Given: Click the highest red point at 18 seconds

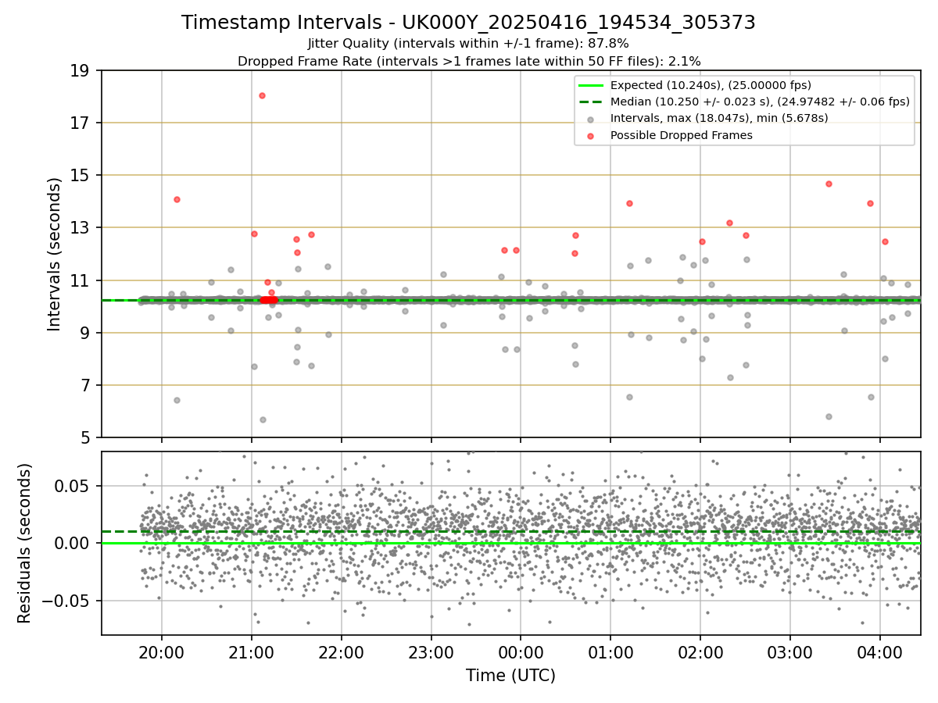Looking at the screenshot, I should tap(262, 95).
